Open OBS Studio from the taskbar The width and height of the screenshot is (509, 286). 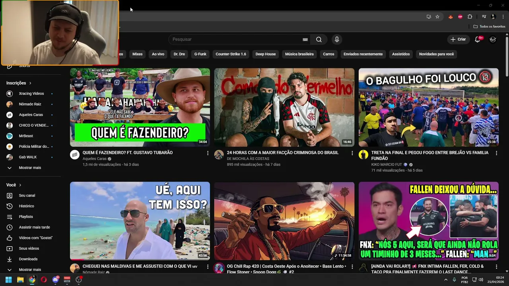[79, 280]
